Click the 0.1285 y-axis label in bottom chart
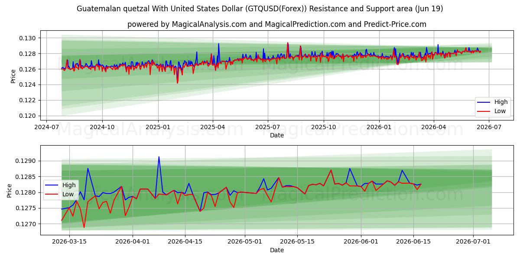Screen dimensions: 520x260 (x=26, y=177)
